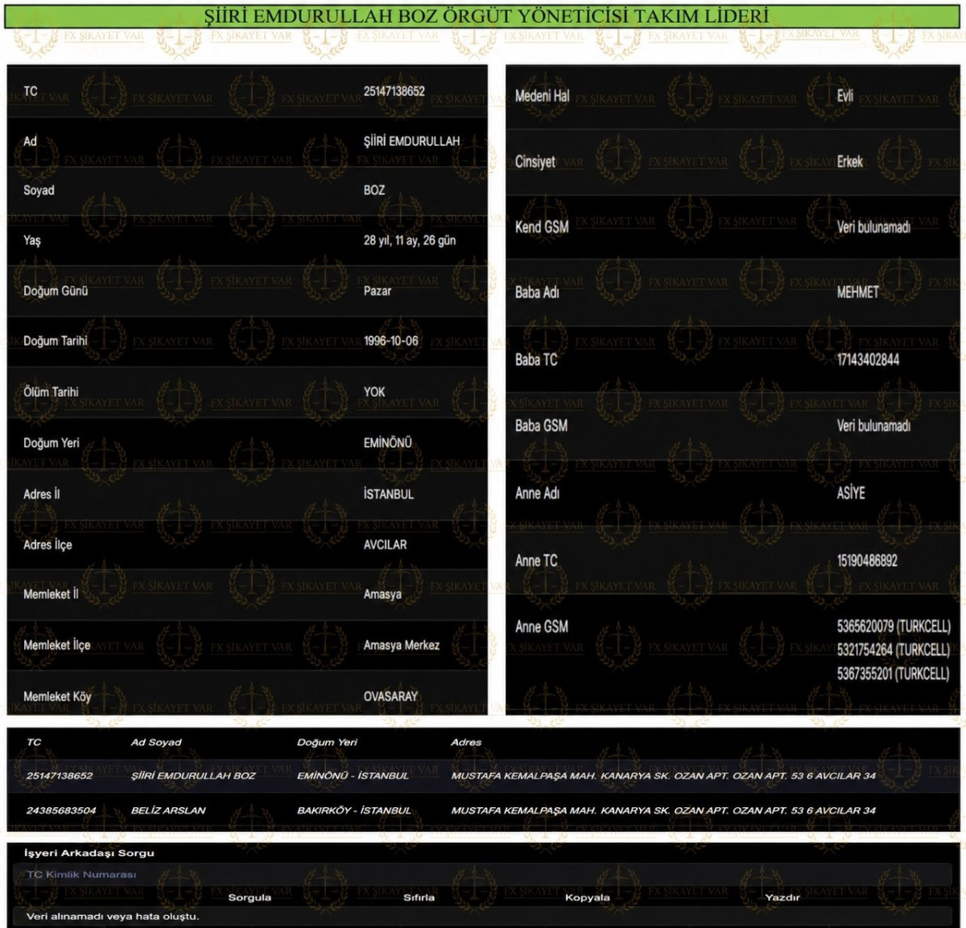Click the "Doğum Tarihi" label
The width and height of the screenshot is (966, 928).
click(x=55, y=341)
